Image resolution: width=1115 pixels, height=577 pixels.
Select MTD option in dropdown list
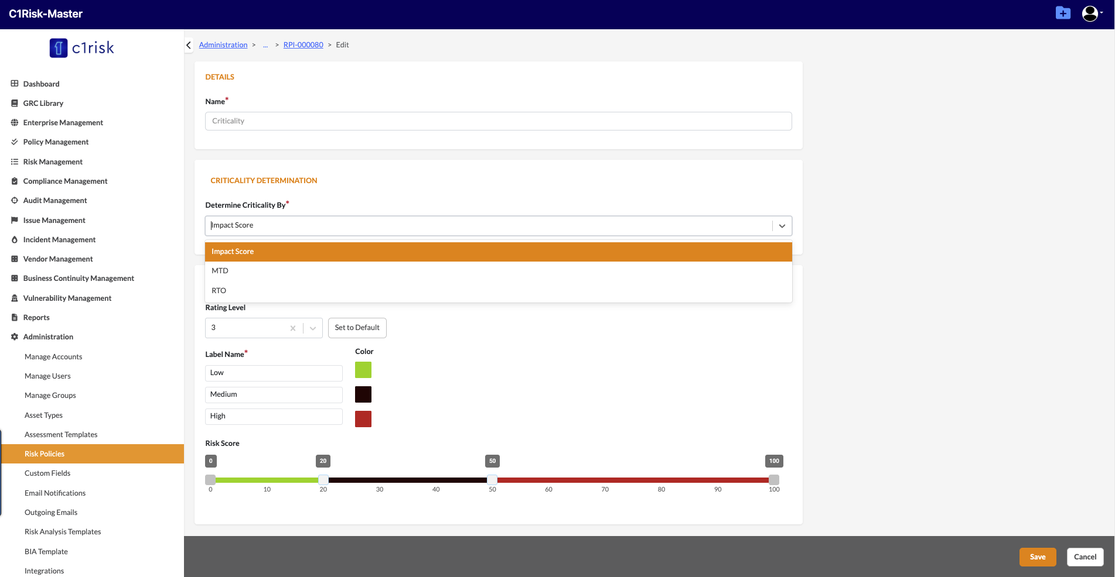tap(498, 271)
